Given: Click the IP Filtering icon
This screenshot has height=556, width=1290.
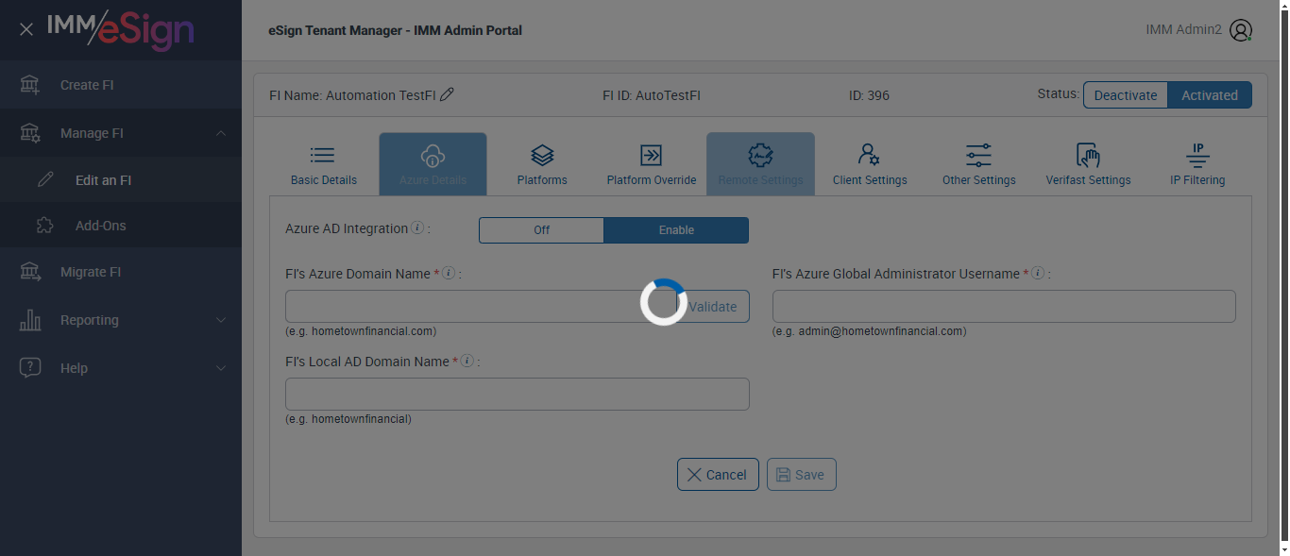Looking at the screenshot, I should [1197, 155].
